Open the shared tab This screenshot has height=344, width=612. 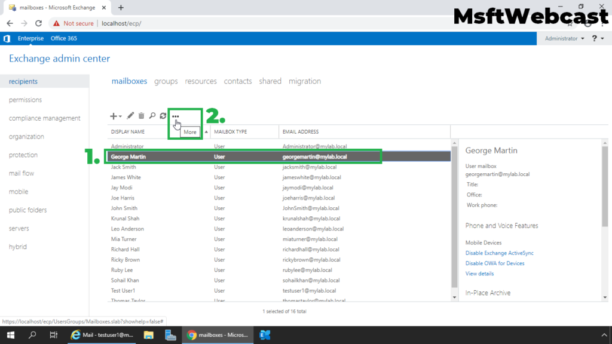270,81
